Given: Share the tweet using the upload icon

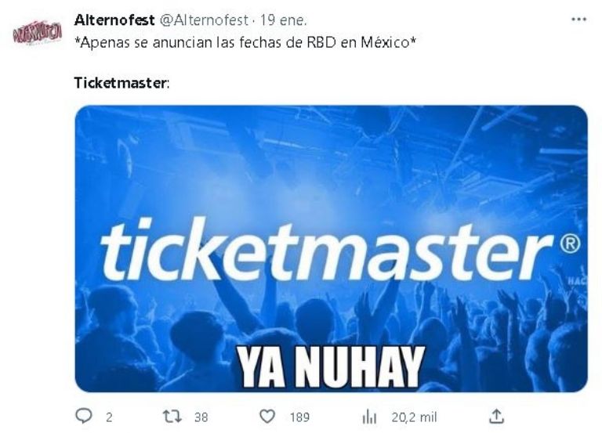Looking at the screenshot, I should coord(496,417).
